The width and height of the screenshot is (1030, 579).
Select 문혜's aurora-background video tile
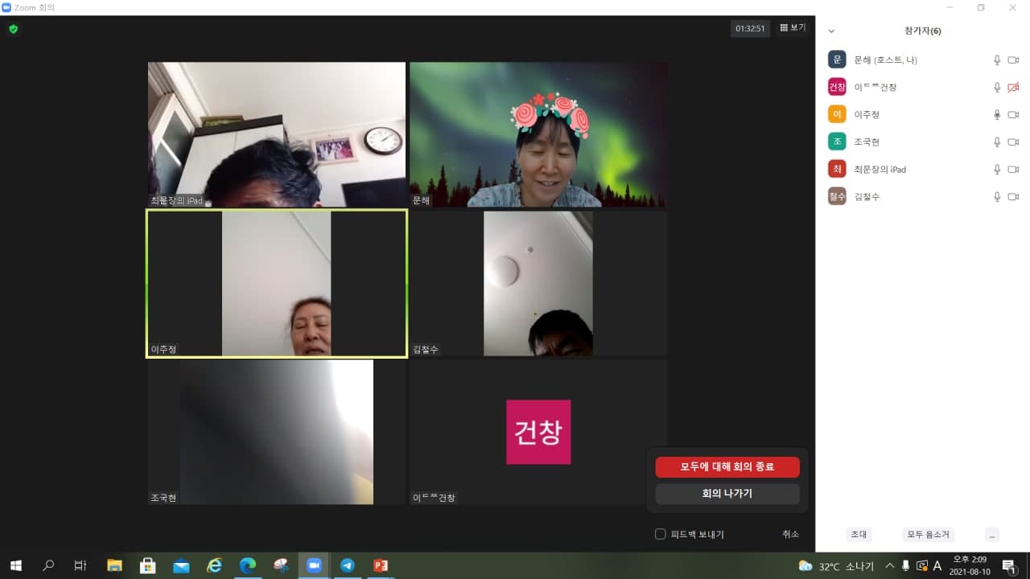point(538,134)
